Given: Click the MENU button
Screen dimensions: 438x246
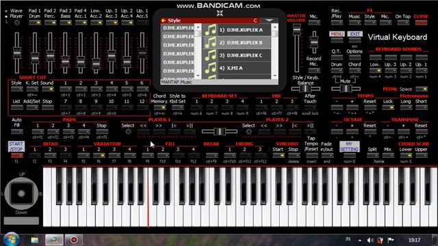Looking at the screenshot, I should coord(337,33).
